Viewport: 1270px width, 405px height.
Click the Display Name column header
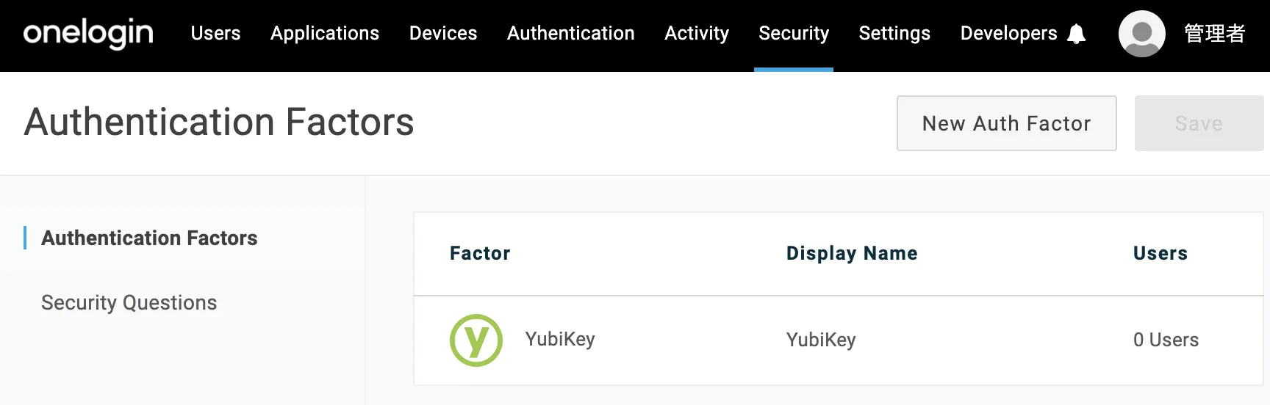pos(852,253)
